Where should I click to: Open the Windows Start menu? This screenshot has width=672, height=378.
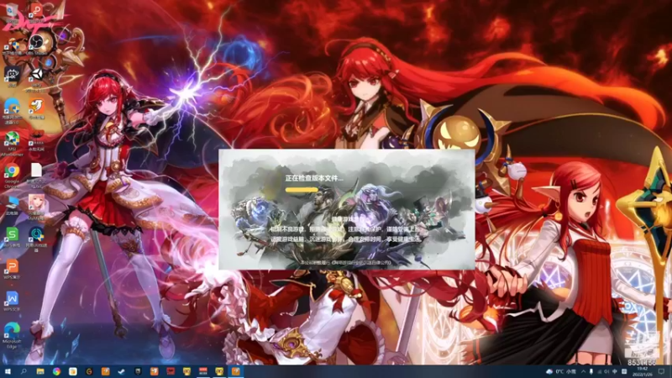(x=8, y=371)
